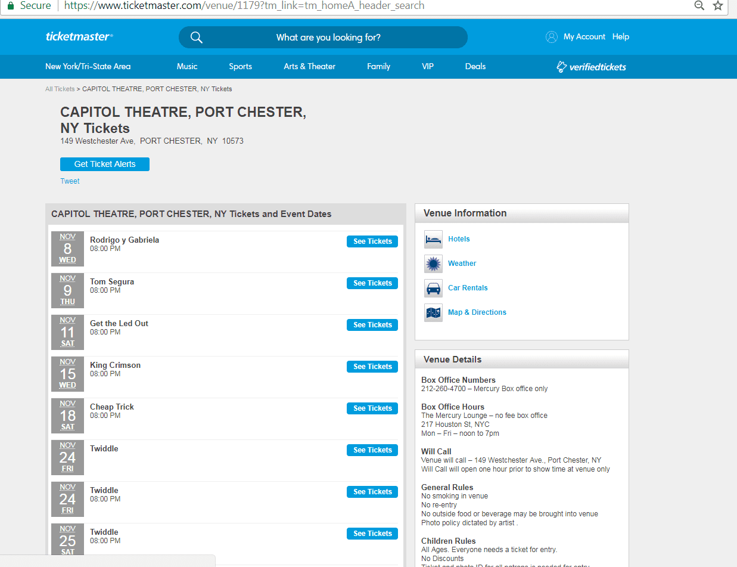Change the New York/Tri-State Area location
Image resolution: width=737 pixels, height=567 pixels.
(88, 66)
